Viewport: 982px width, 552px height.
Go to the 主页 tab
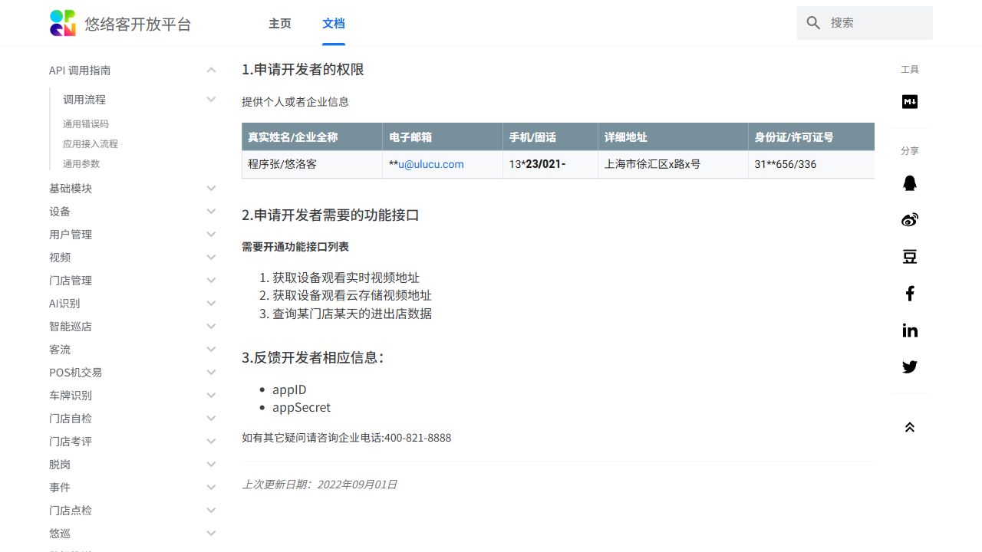[x=280, y=23]
